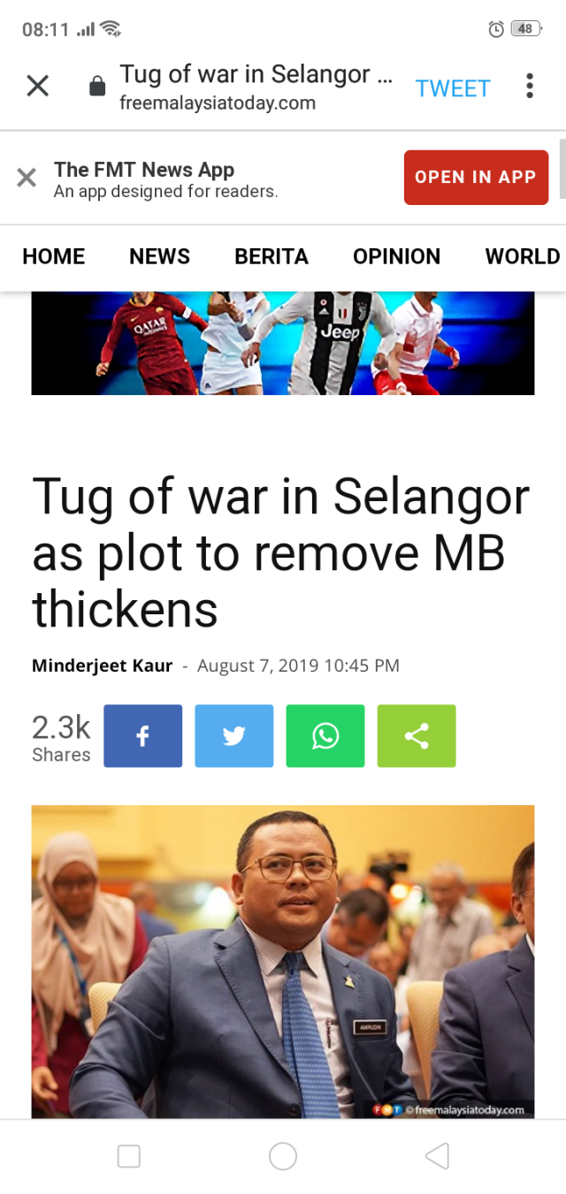The width and height of the screenshot is (566, 1194).
Task: Tap the TWEET action in toolbar
Action: (x=453, y=88)
